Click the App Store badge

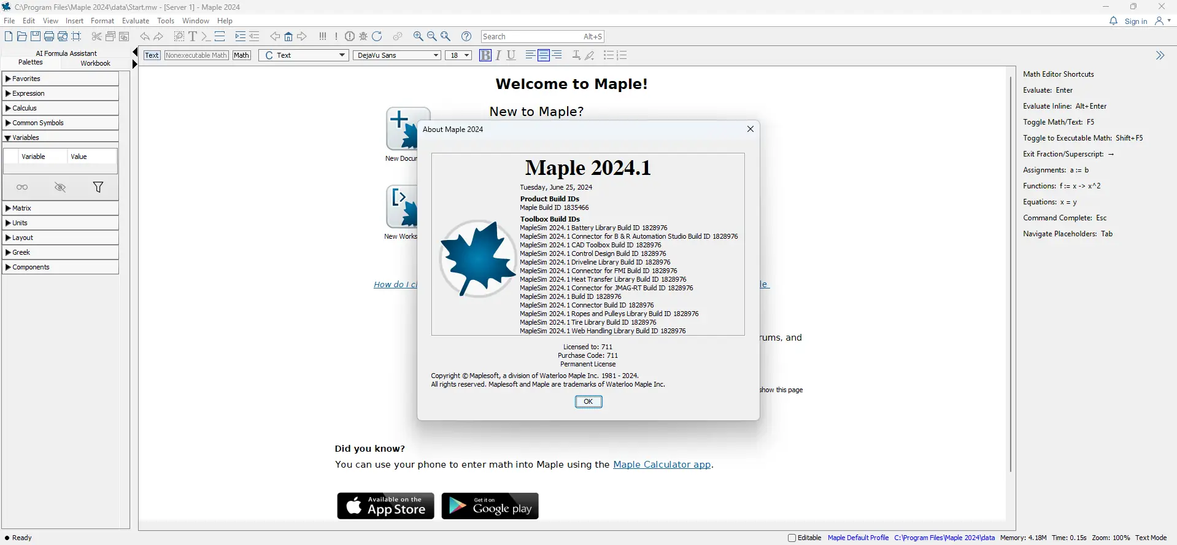[385, 506]
